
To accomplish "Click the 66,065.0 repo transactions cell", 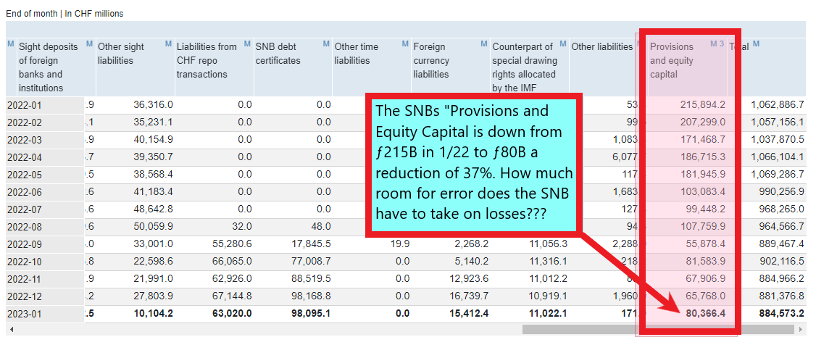I will tap(232, 262).
